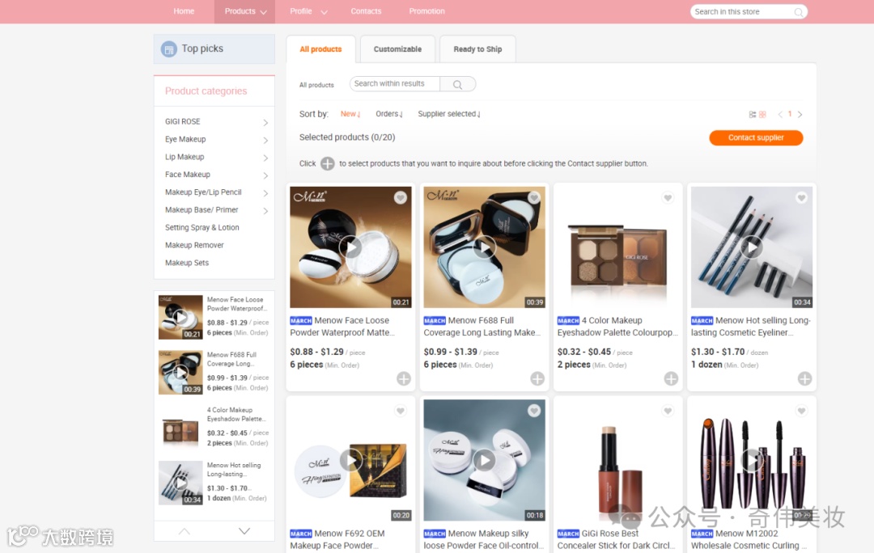Favorite Menow F692 OEM powder with heart

click(x=401, y=411)
